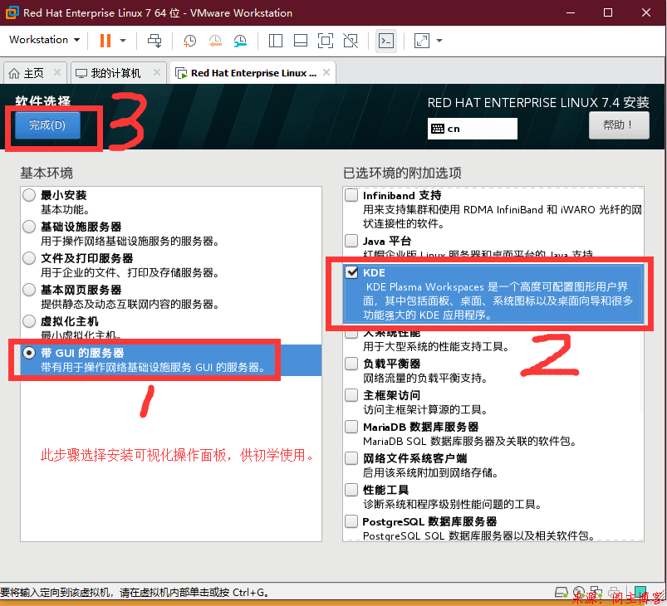The height and width of the screenshot is (606, 667).
Task: Revert to the previous snapshot icon
Action: pos(215,41)
